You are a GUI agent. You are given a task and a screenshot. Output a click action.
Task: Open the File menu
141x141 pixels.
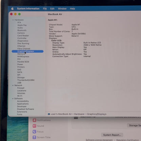(45, 9)
